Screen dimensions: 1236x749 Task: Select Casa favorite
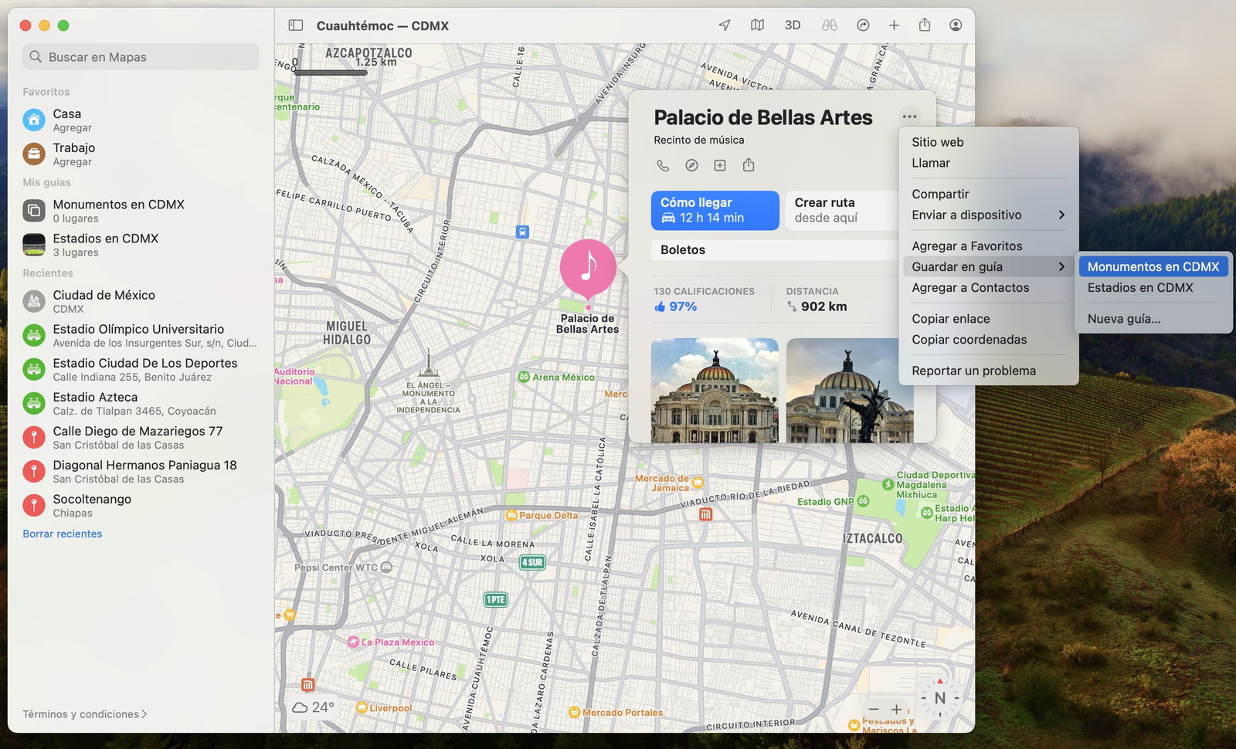(x=141, y=120)
